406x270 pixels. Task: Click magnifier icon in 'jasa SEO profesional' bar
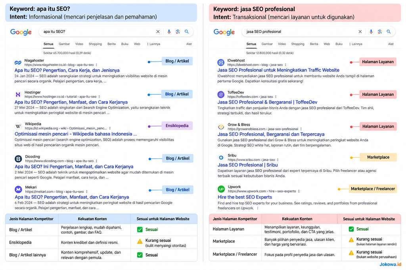tap(389, 32)
